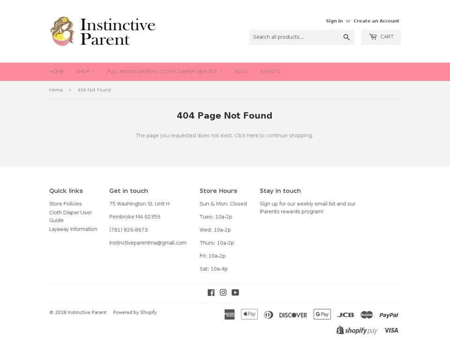Click the Shopify Pay icon
The image size is (450, 341).
tap(357, 330)
